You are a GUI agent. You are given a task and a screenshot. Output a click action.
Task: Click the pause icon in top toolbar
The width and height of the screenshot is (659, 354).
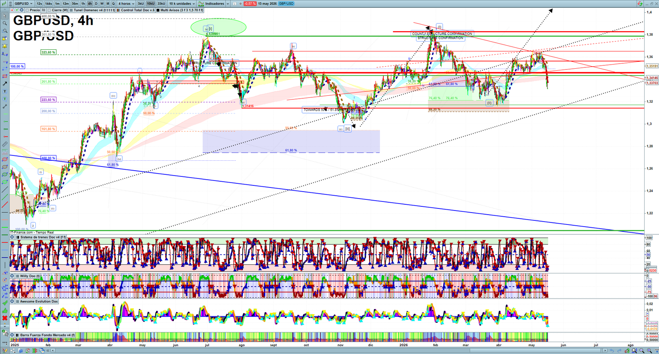(x=234, y=4)
